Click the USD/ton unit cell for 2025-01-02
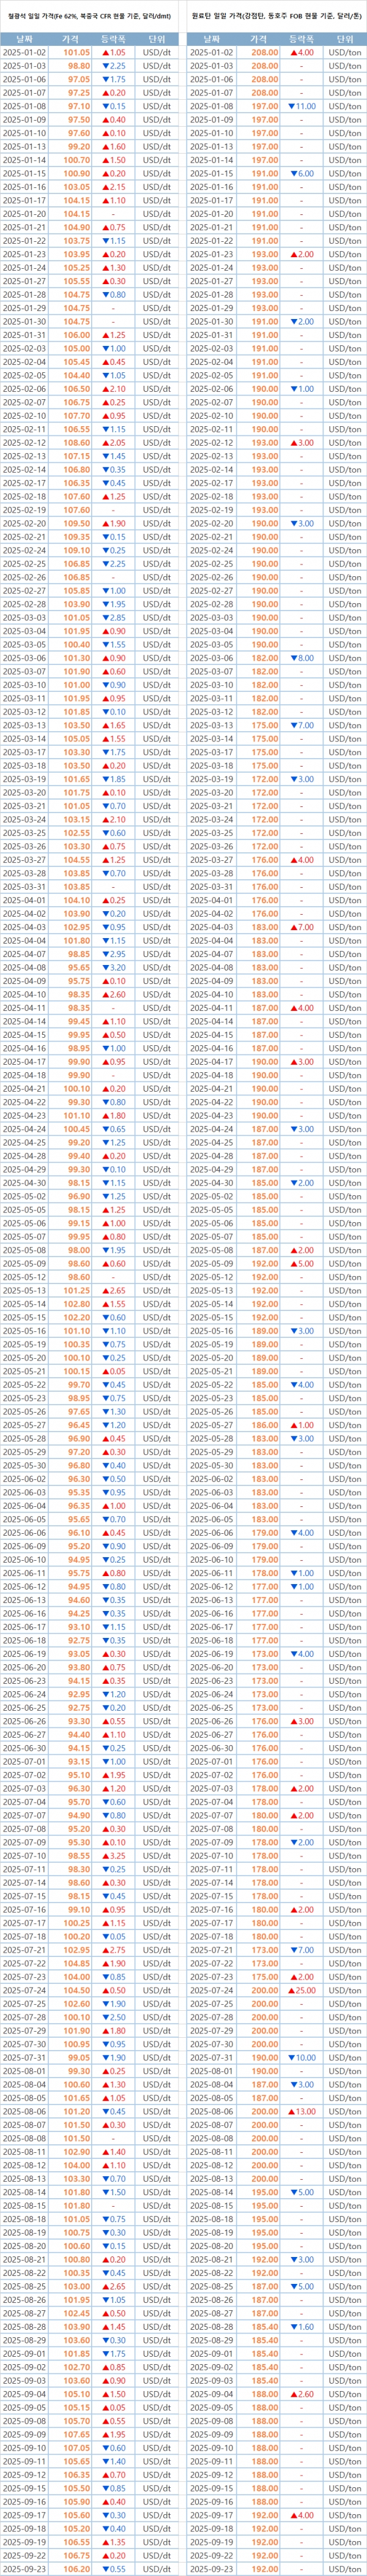 345,52
